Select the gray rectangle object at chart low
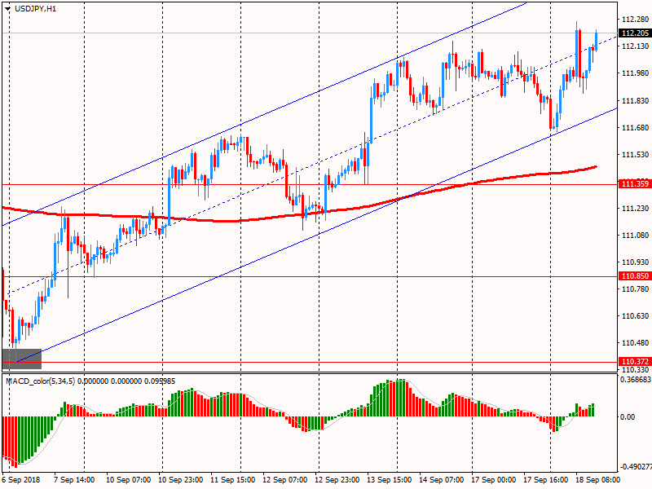652x489 pixels. pyautogui.click(x=22, y=359)
